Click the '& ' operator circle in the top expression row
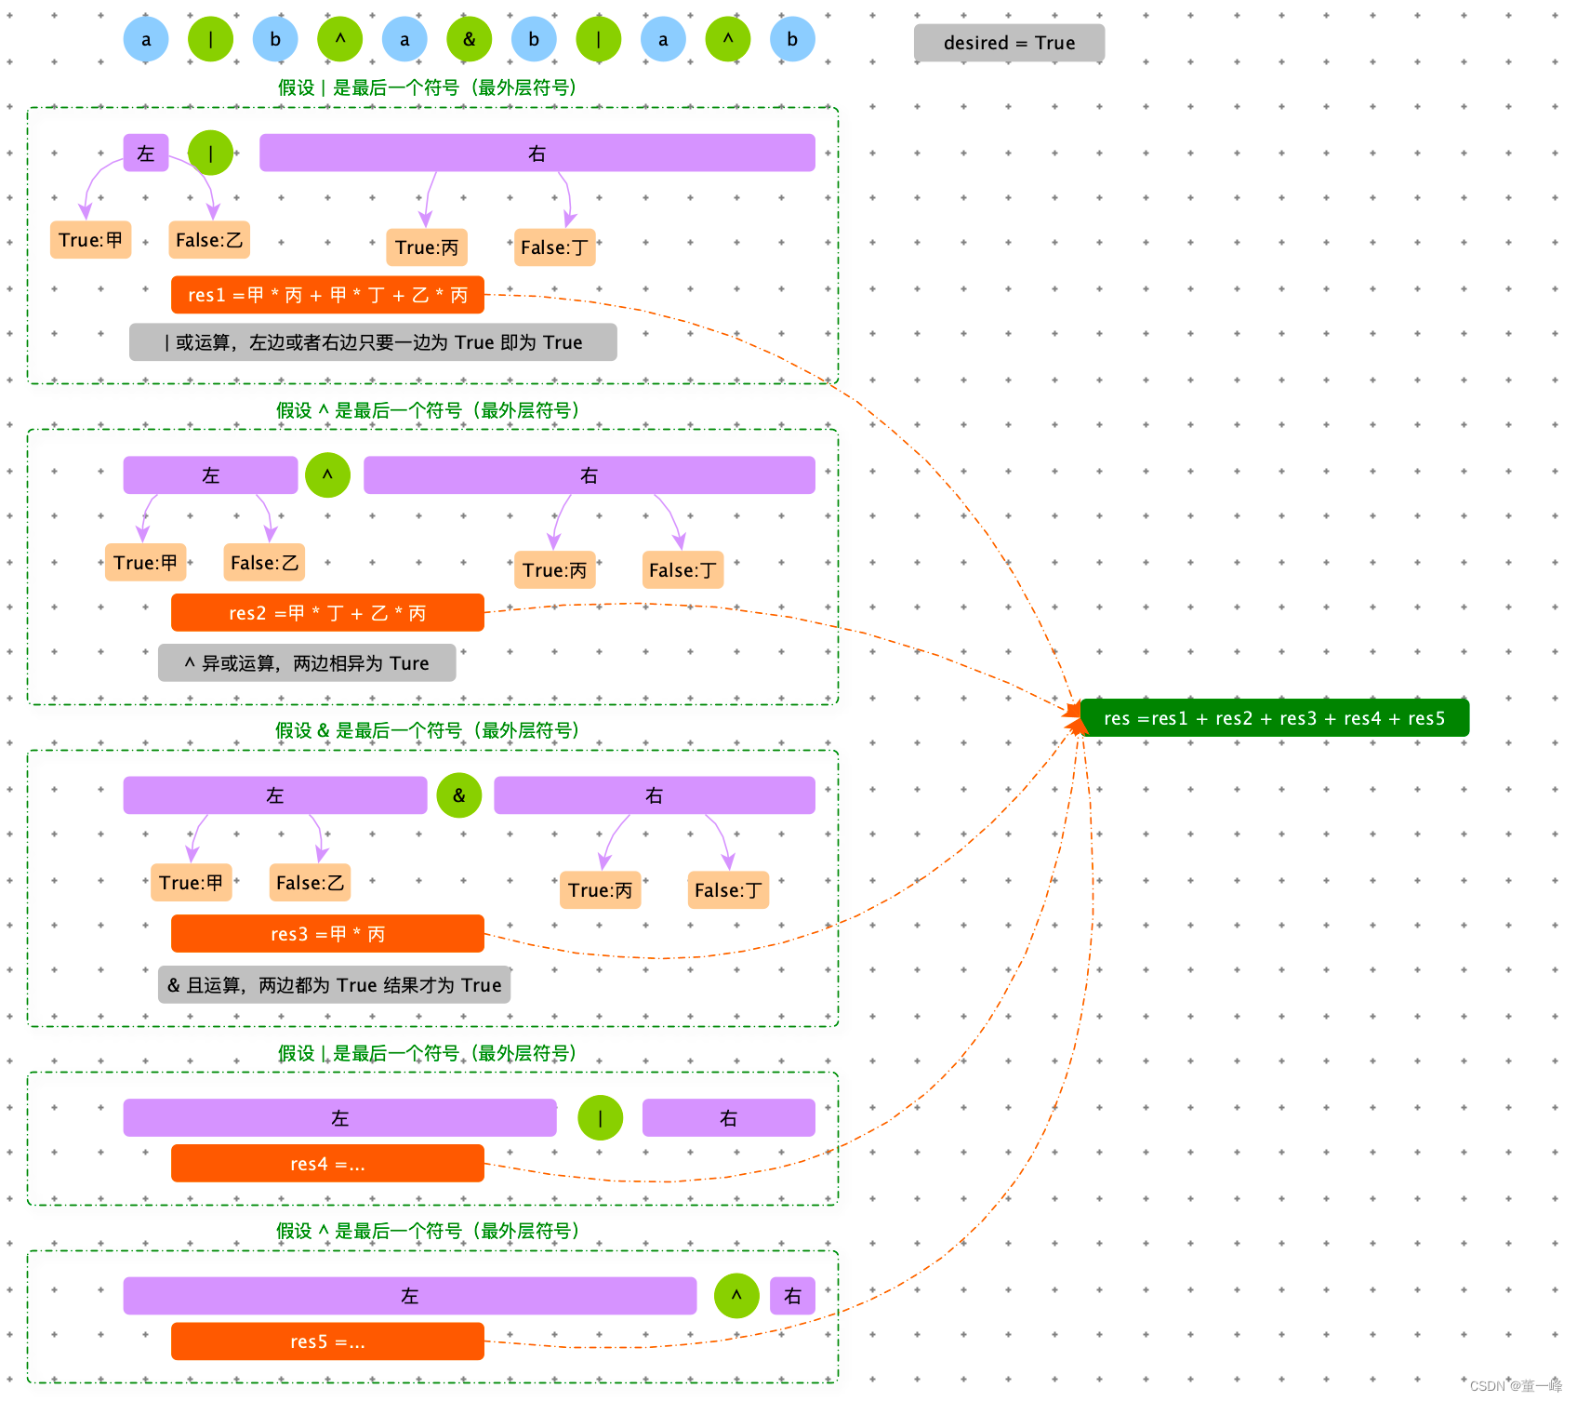The image size is (1577, 1401). pyautogui.click(x=470, y=39)
